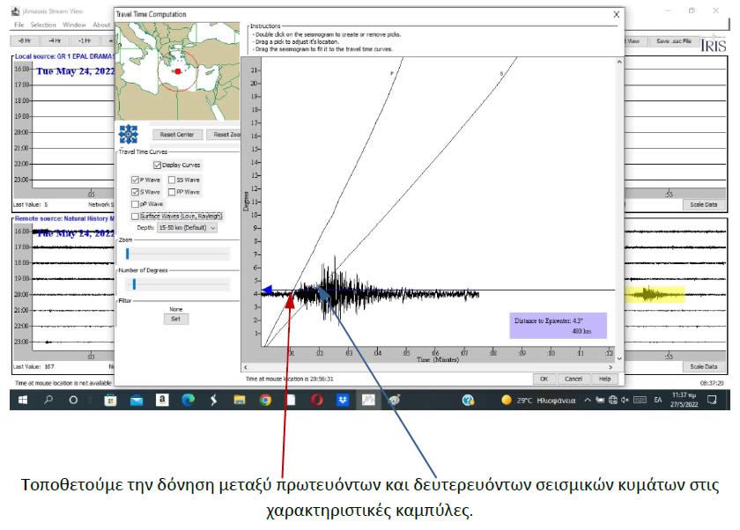This screenshot has height=530, width=740.
Task: Open the Opera browser taskbar icon
Action: point(317,400)
